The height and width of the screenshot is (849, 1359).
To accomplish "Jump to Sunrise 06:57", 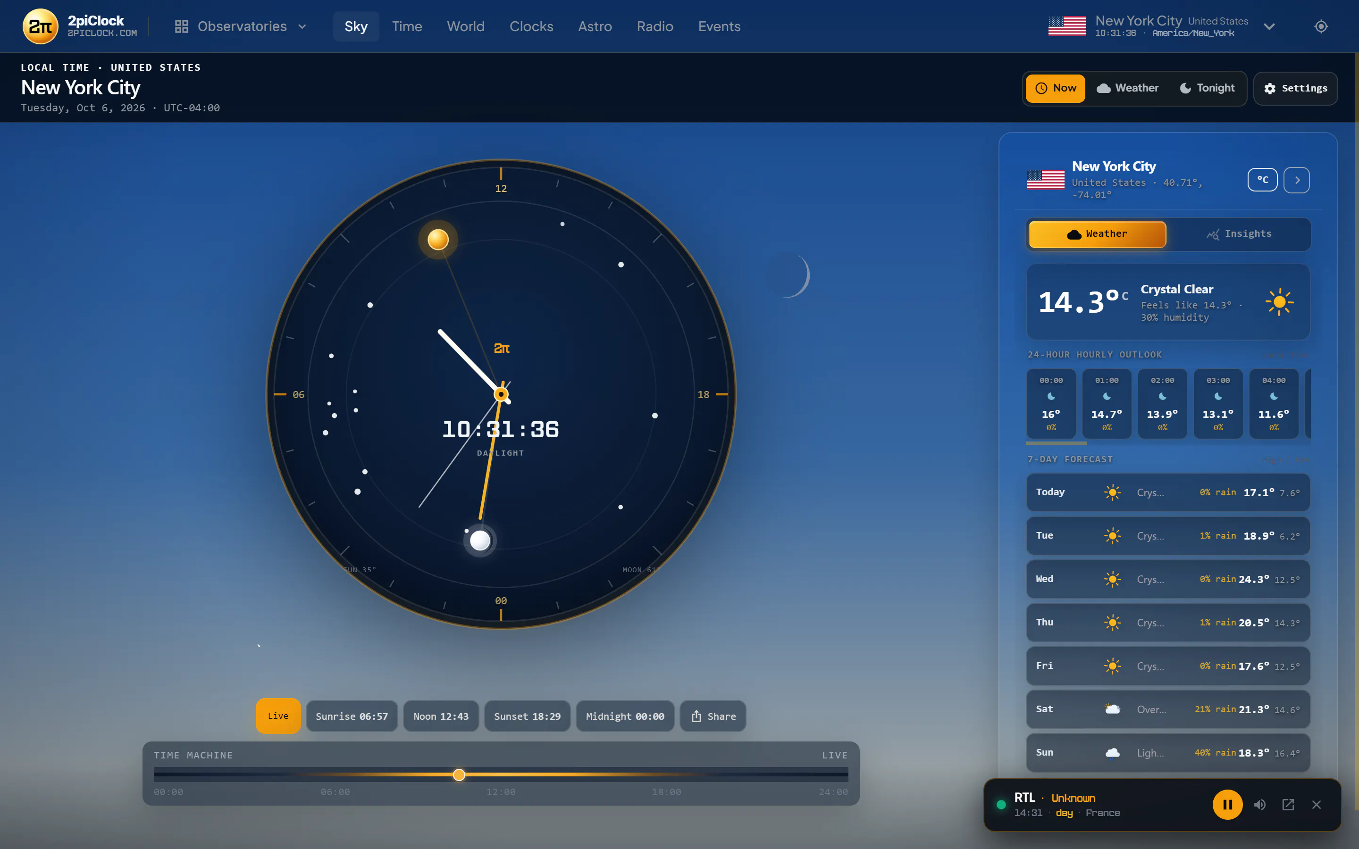I will (x=352, y=716).
